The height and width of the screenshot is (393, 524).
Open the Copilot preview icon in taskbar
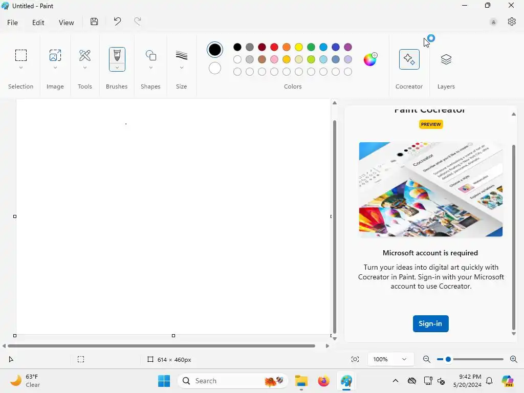point(508,381)
